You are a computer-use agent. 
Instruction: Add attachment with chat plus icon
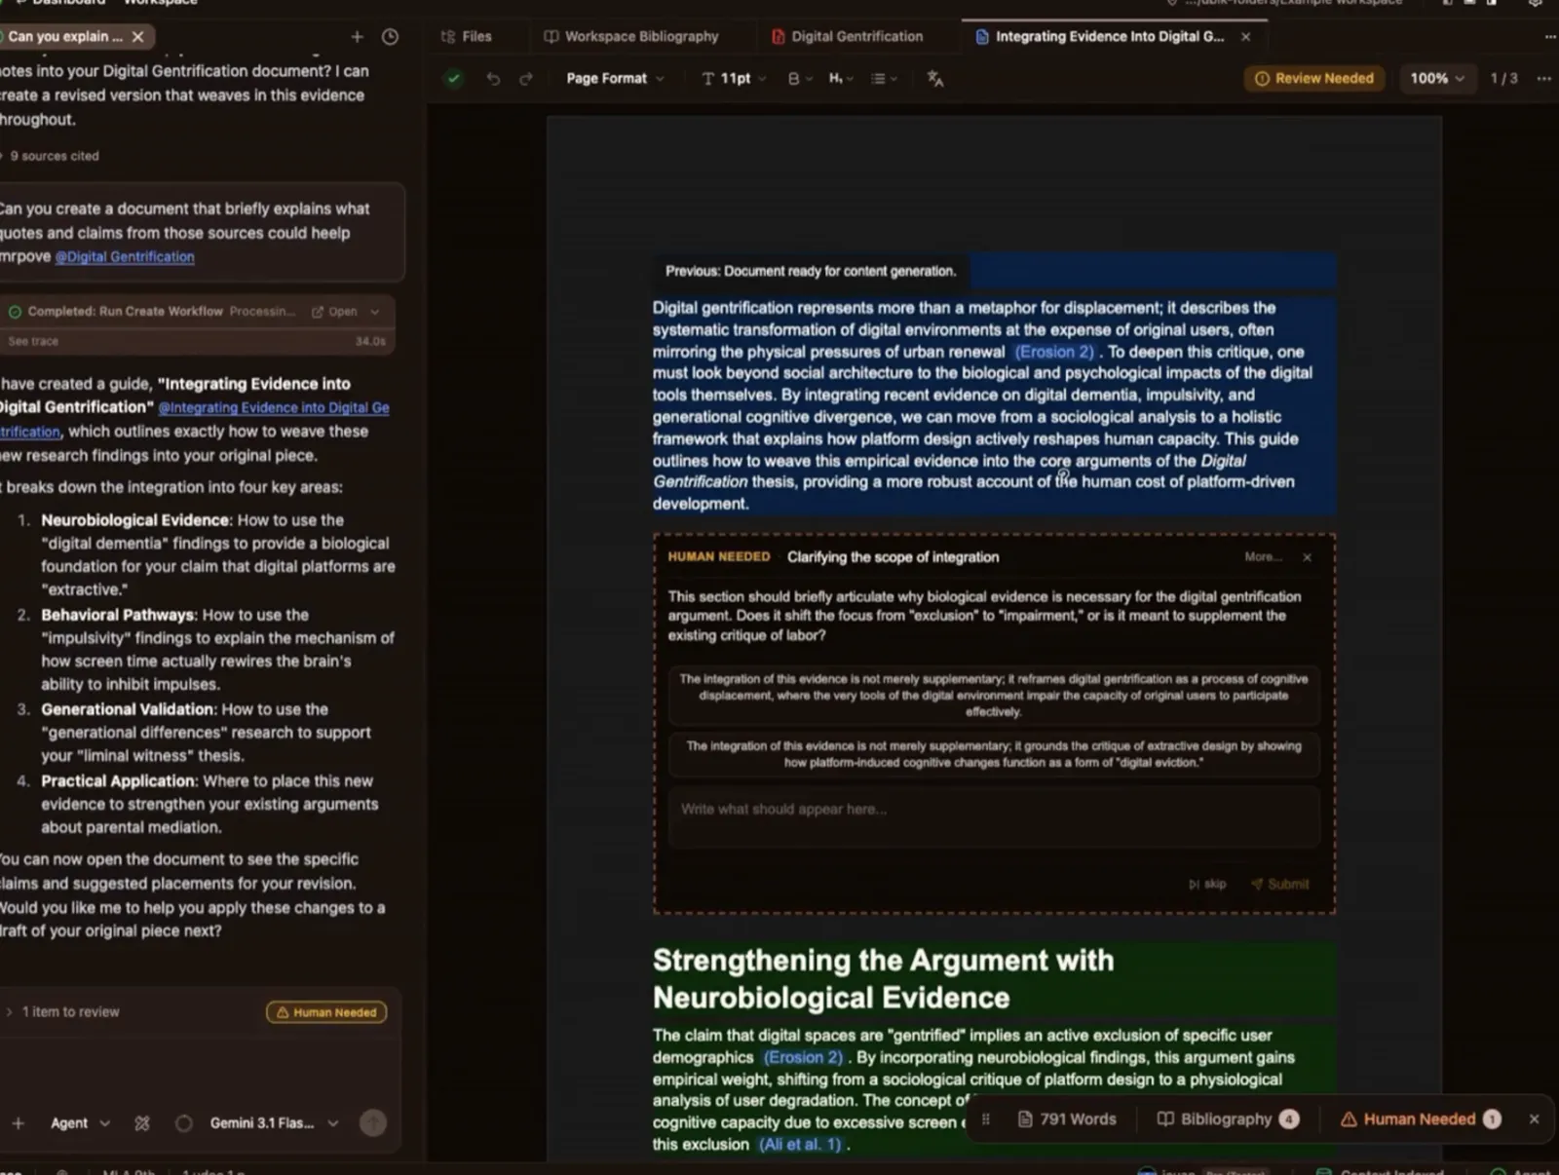coord(18,1123)
